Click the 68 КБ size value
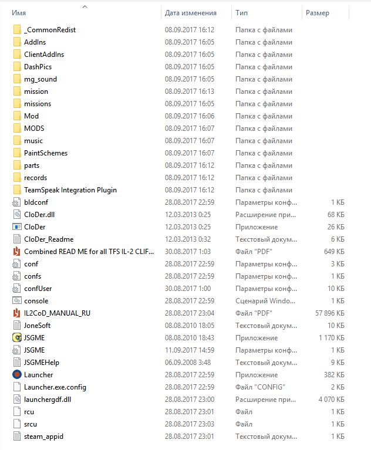Viewport: 371px width, 450px height. [336, 215]
